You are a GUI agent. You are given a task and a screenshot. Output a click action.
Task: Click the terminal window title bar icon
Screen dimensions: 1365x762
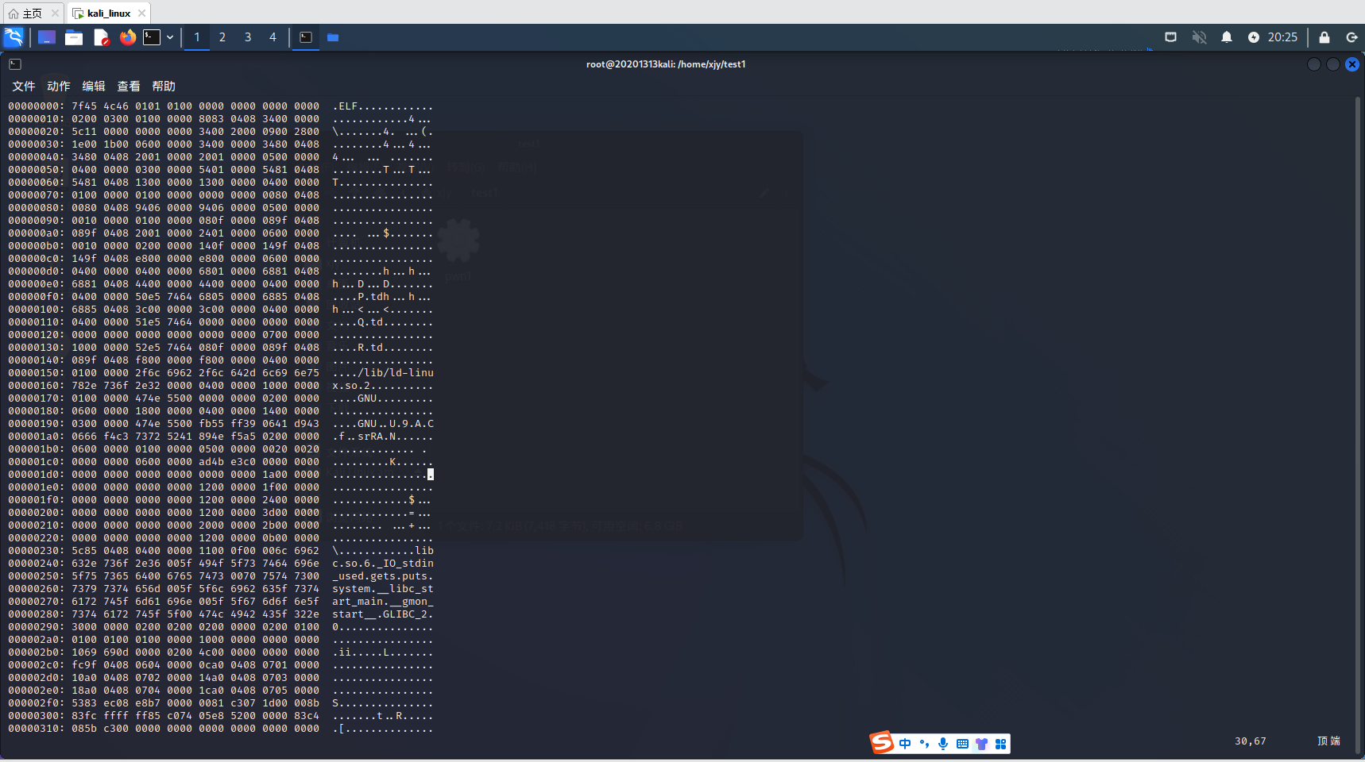(x=15, y=64)
